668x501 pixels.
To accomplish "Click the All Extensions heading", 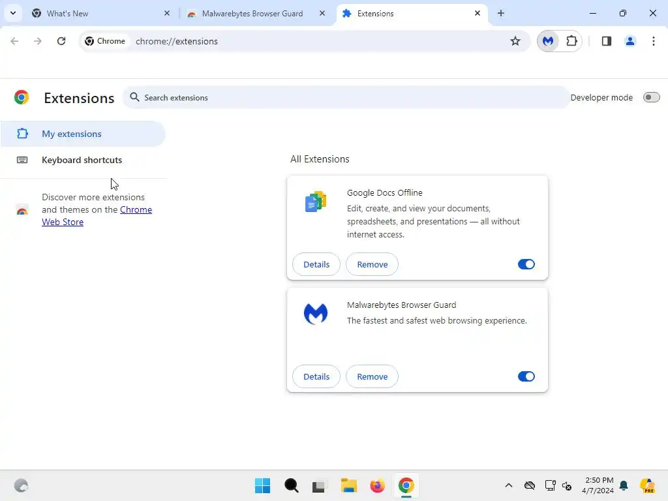I will [320, 159].
